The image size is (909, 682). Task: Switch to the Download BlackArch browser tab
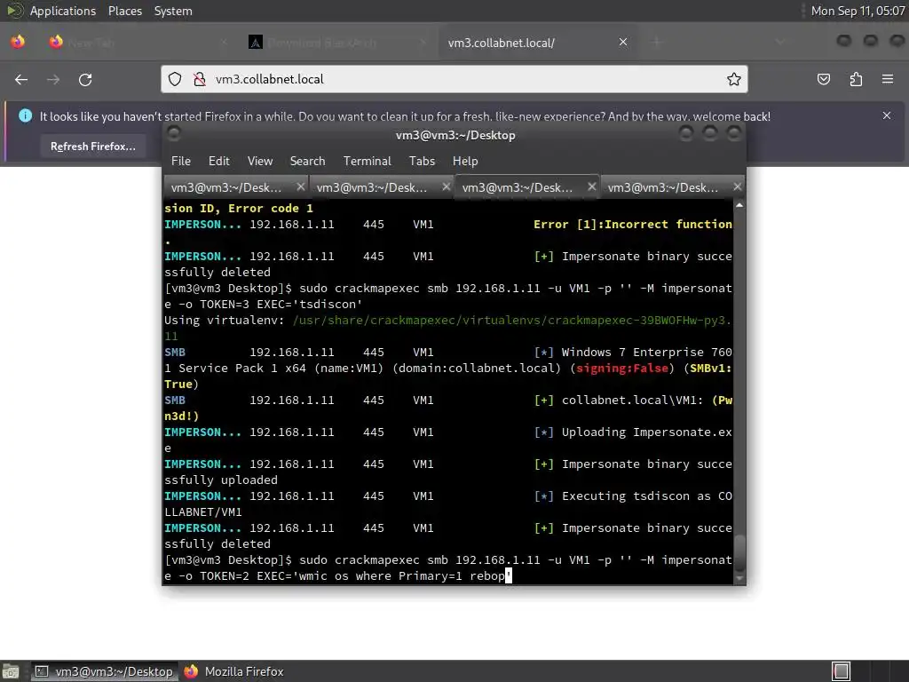(x=338, y=43)
